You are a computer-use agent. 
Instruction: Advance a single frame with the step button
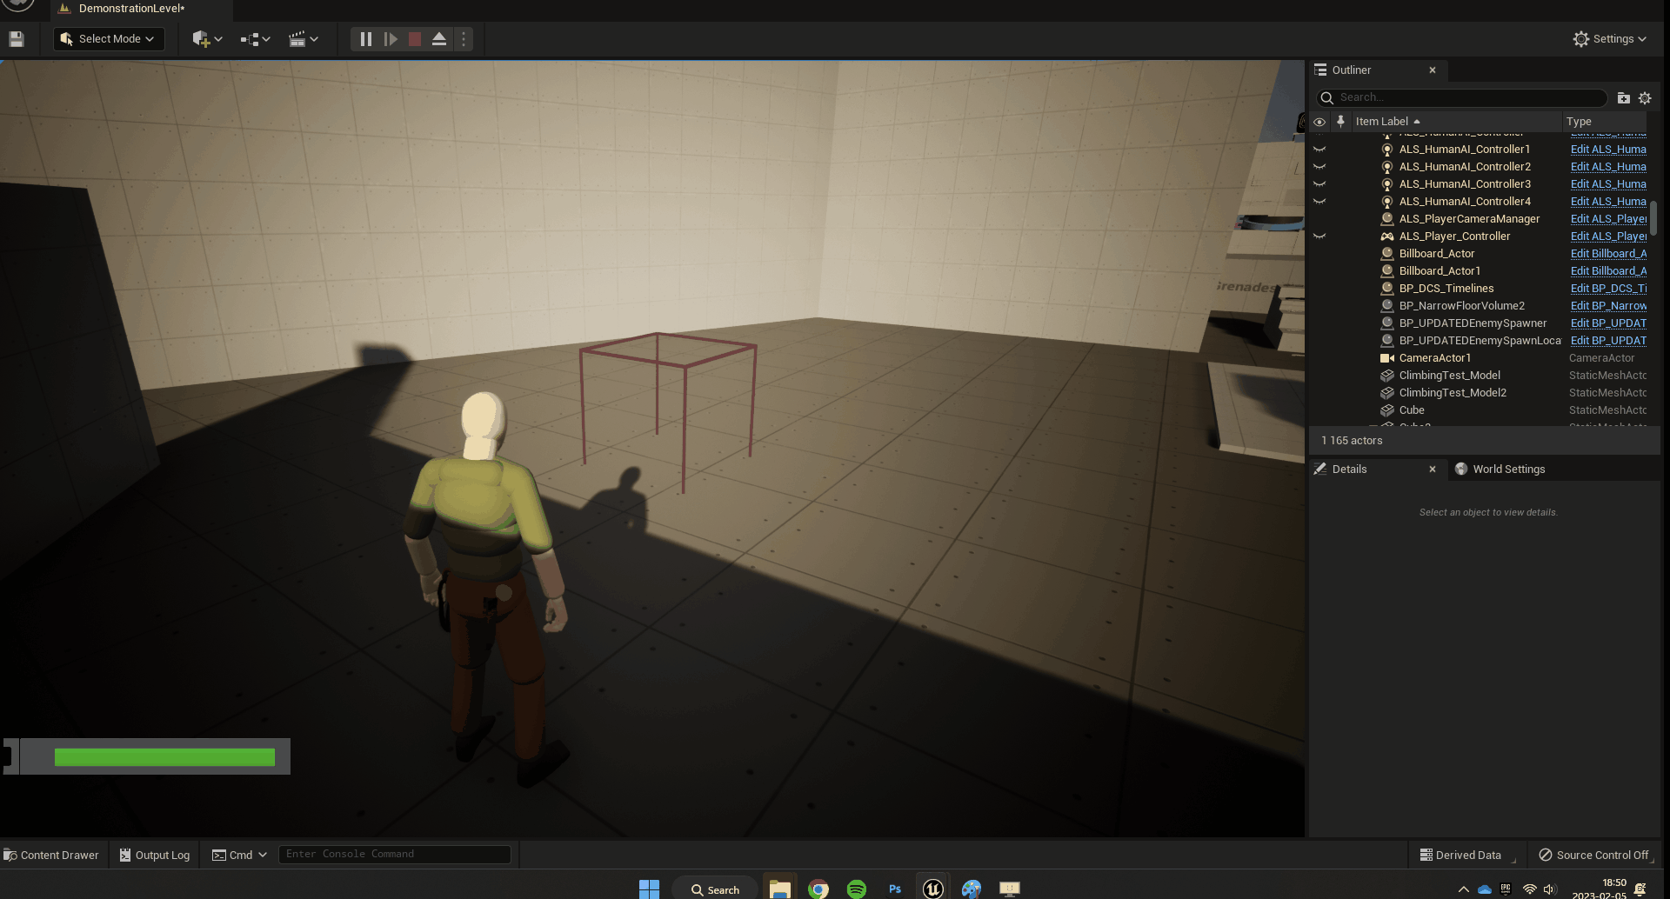pos(391,39)
